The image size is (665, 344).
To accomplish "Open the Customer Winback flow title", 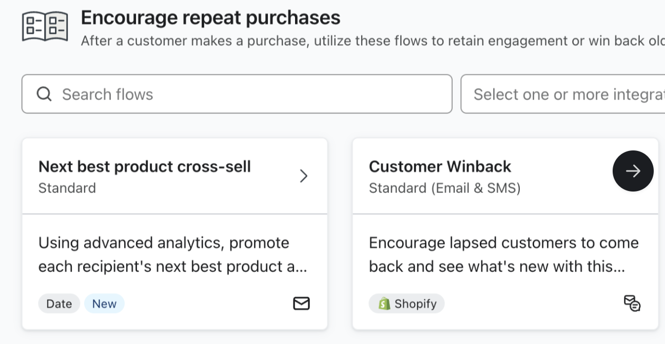I will 440,166.
